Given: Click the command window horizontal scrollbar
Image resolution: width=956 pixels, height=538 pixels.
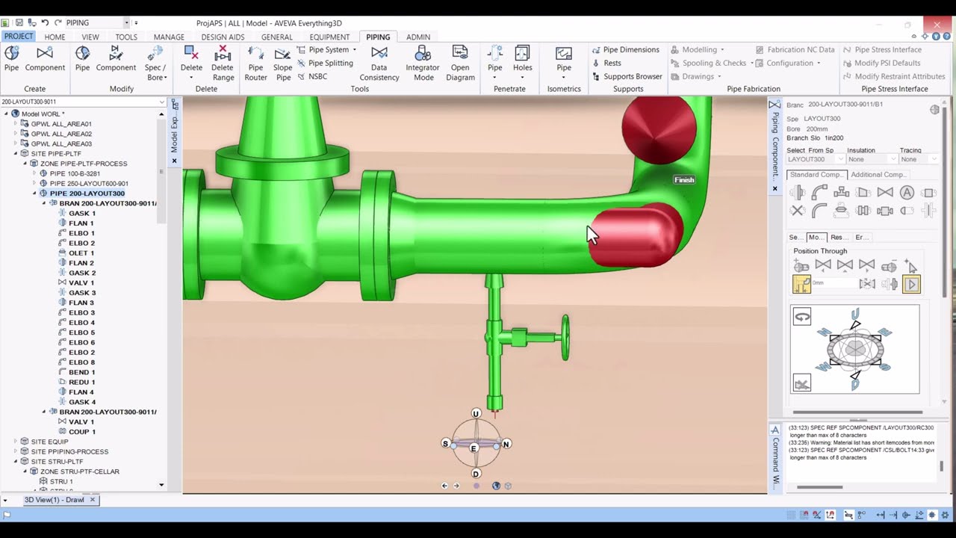Looking at the screenshot, I should 819,487.
